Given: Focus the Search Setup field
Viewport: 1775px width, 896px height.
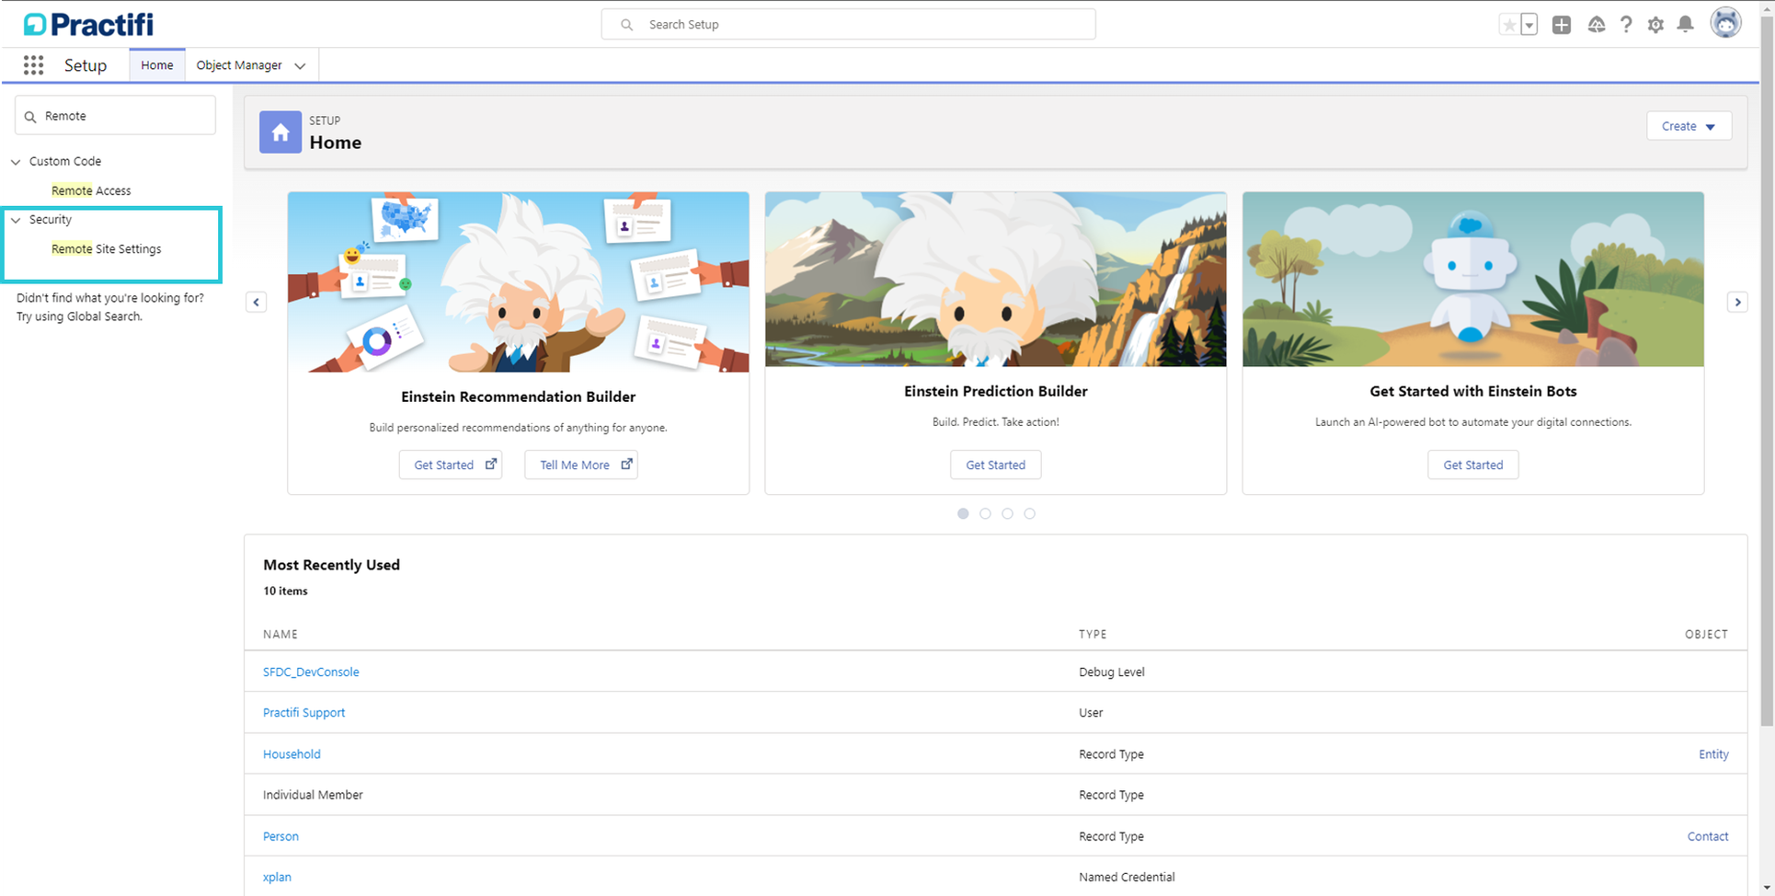Looking at the screenshot, I should 848,25.
